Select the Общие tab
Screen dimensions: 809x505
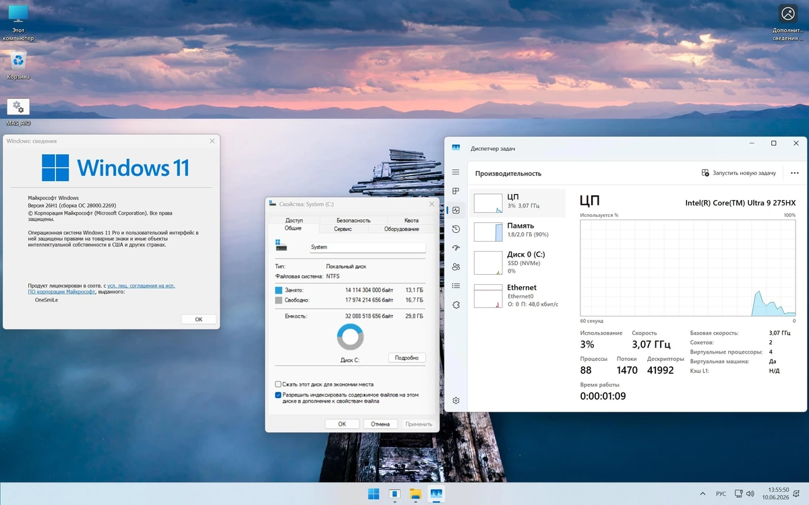[293, 228]
